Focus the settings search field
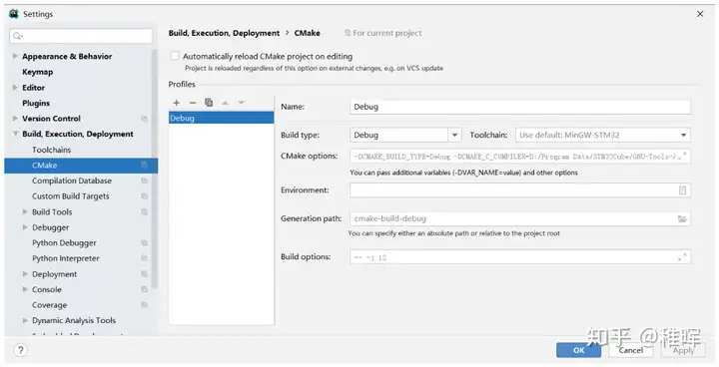719x367 pixels. tap(81, 36)
